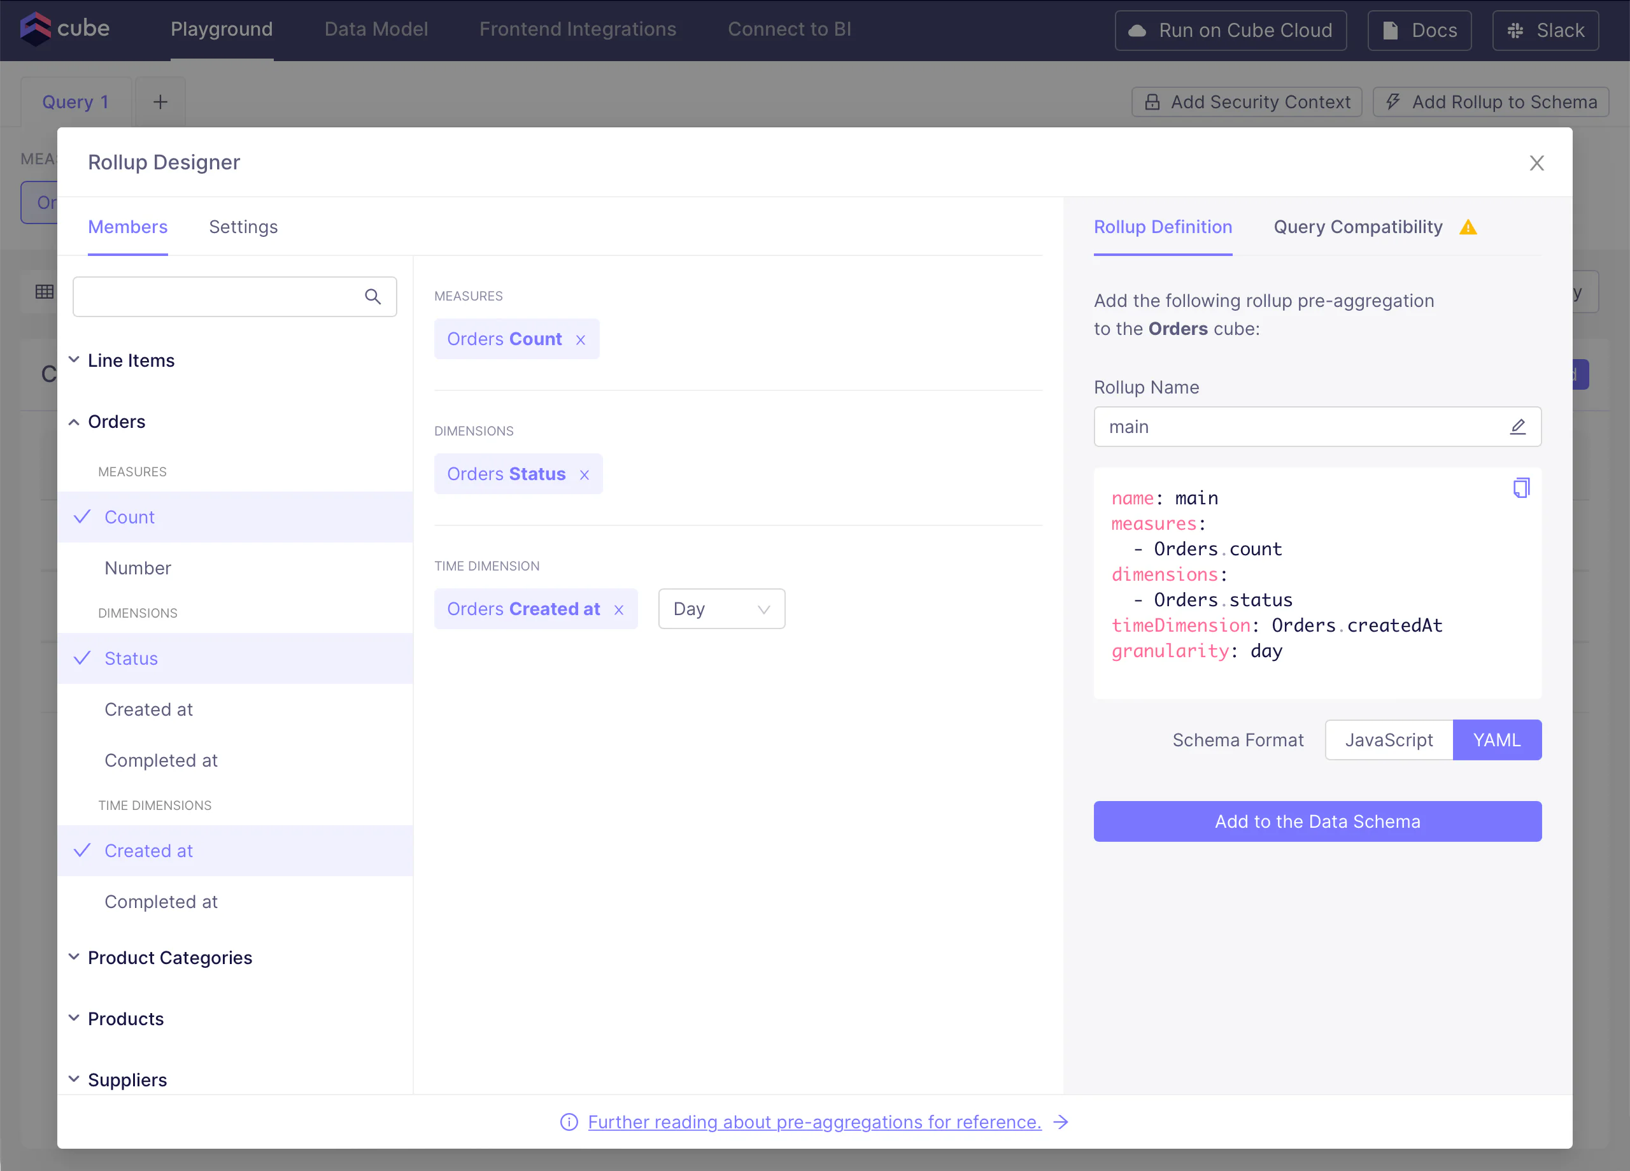Uncheck the Count measure
The width and height of the screenshot is (1630, 1171).
[129, 517]
